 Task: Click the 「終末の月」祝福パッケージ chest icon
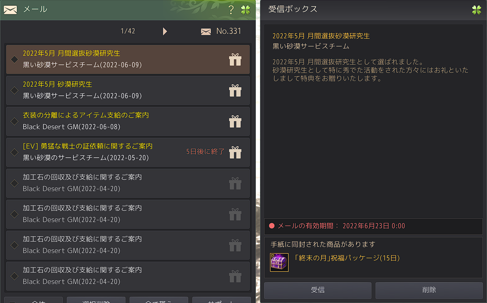(279, 262)
